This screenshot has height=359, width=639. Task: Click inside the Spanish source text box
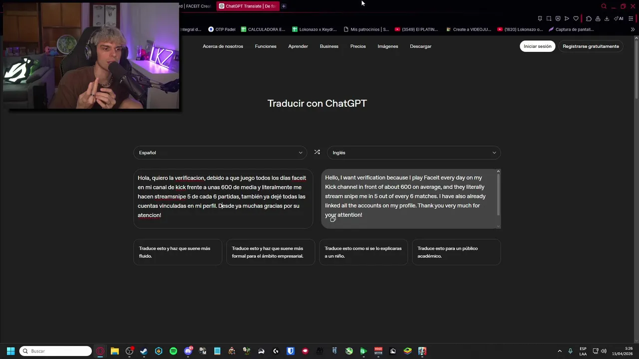223,198
